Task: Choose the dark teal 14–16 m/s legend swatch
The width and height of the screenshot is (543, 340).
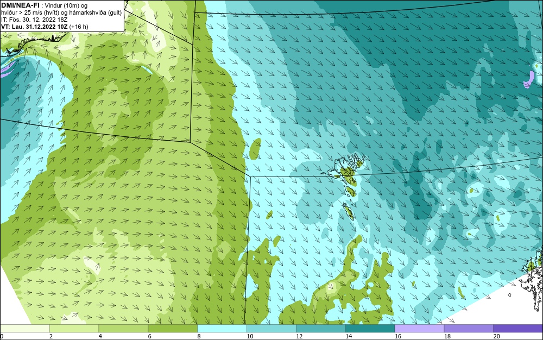Action: (x=370, y=328)
